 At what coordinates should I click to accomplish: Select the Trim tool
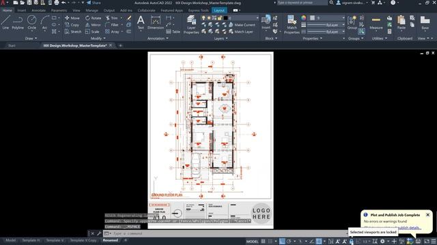pyautogui.click(x=112, y=18)
